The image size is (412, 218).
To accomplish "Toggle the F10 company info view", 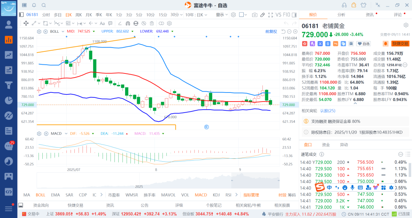I will 286,15.
